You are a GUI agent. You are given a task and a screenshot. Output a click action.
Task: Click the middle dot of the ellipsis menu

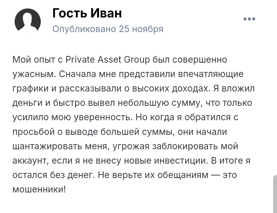click(x=250, y=18)
